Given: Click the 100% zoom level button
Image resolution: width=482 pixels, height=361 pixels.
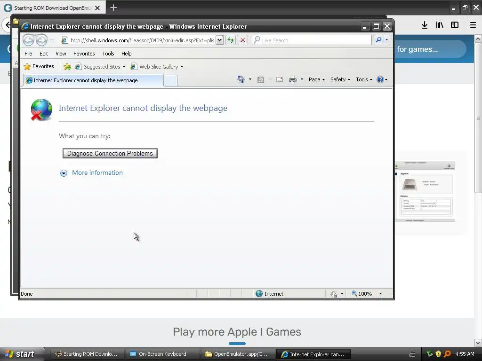Looking at the screenshot, I should point(362,294).
